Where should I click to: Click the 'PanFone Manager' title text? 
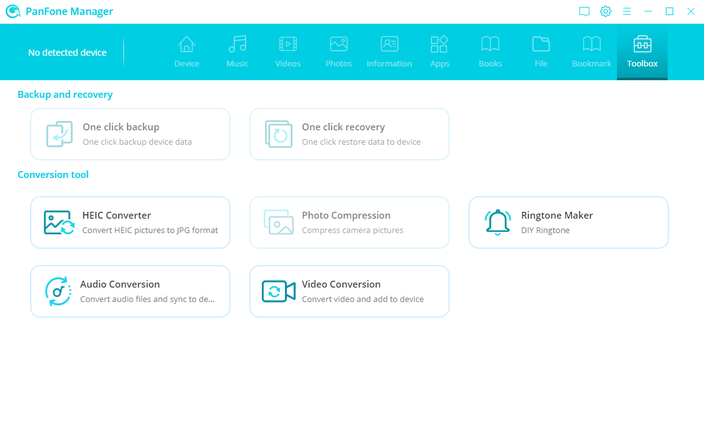point(69,11)
